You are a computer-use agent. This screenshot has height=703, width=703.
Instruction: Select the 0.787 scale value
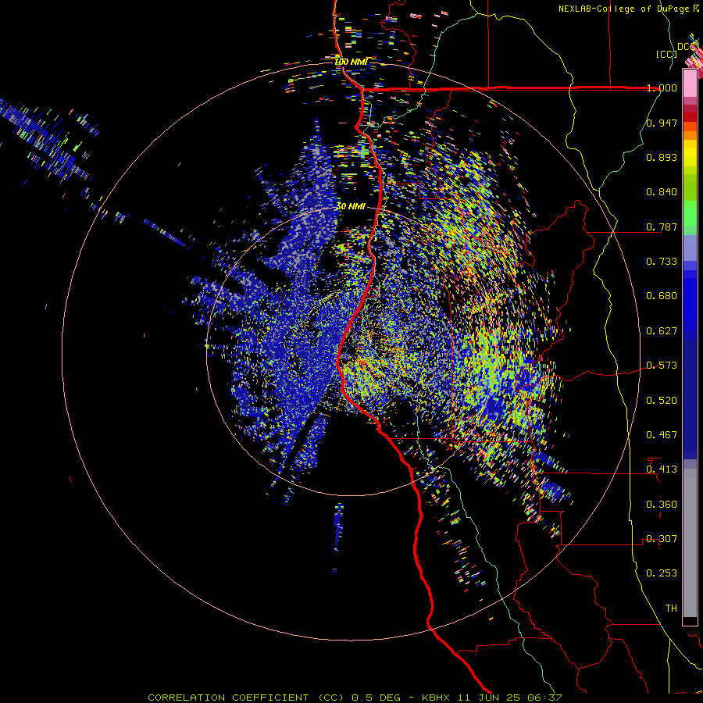[662, 227]
